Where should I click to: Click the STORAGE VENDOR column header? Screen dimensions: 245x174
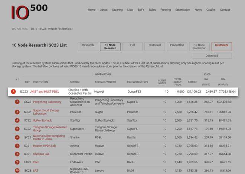pyautogui.click(x=105, y=82)
